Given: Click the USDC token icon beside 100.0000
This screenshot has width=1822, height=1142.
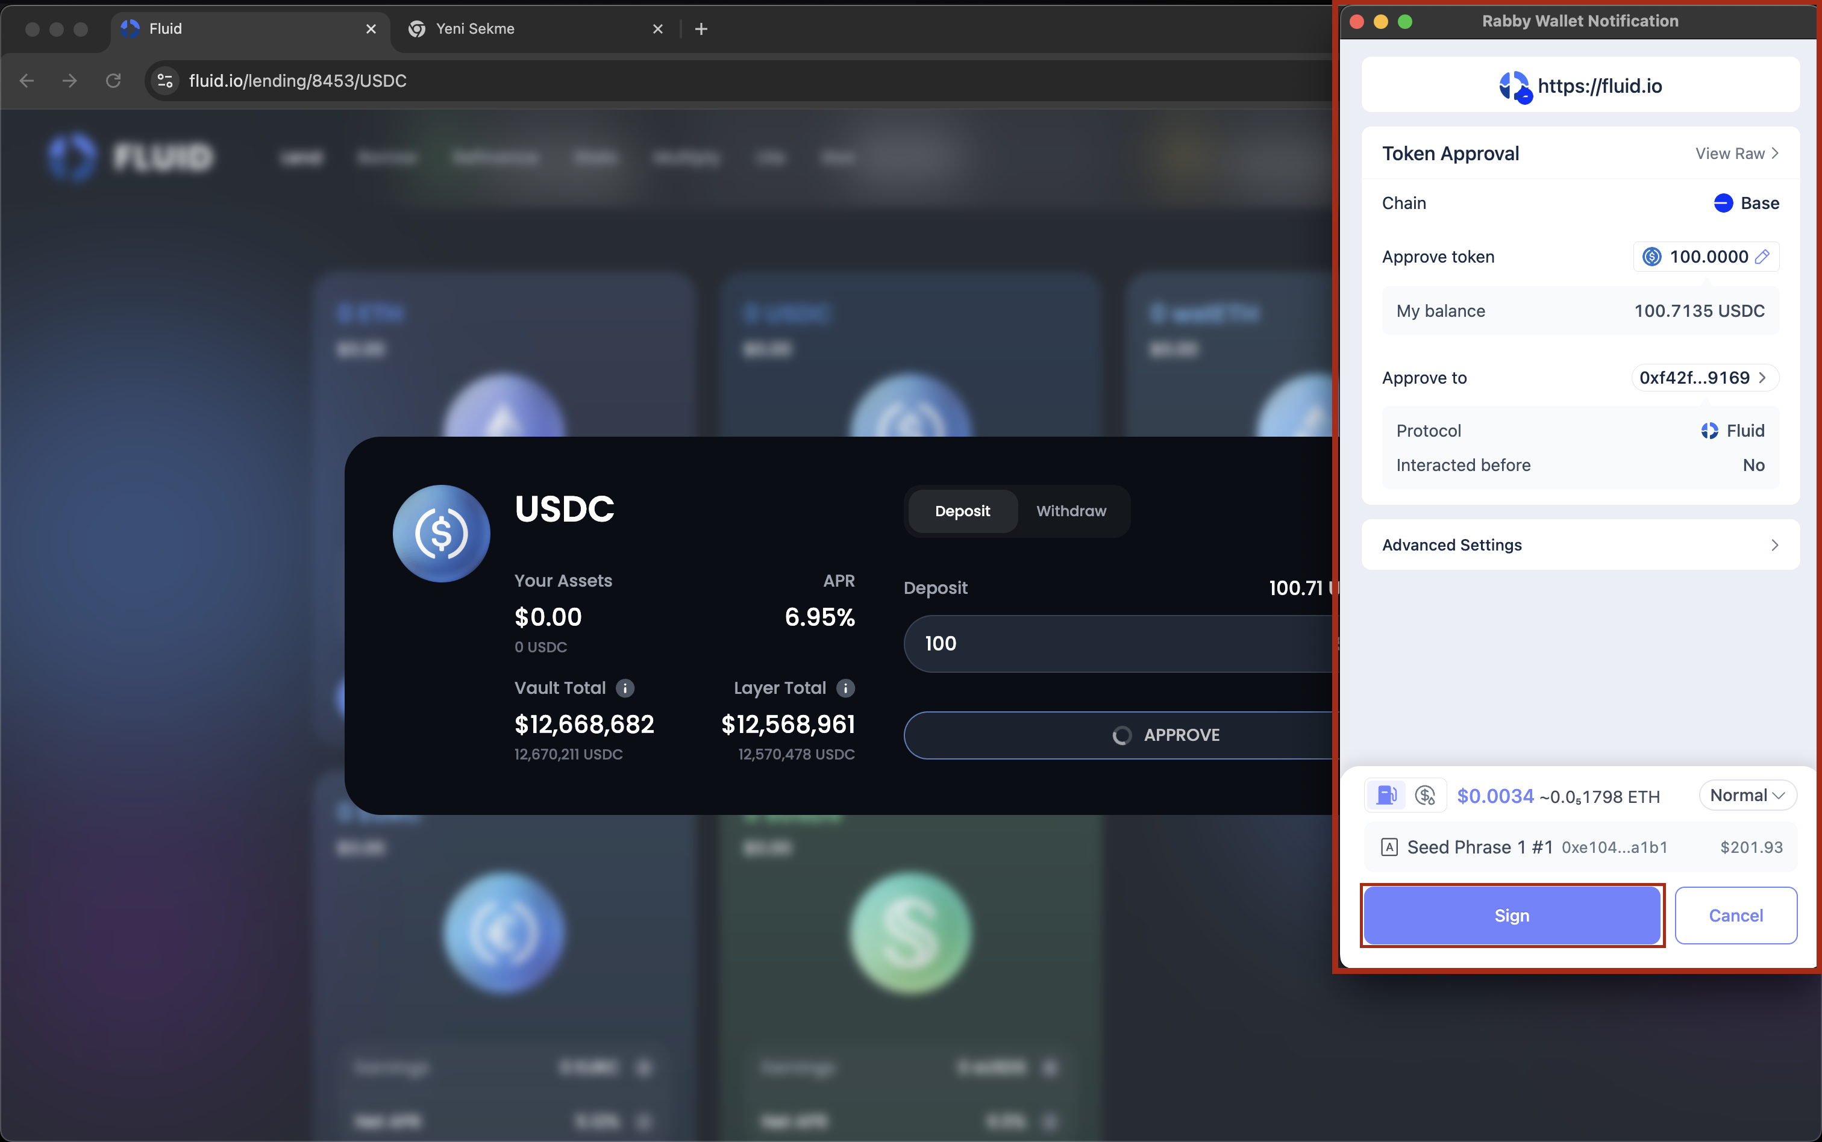Looking at the screenshot, I should pos(1652,257).
